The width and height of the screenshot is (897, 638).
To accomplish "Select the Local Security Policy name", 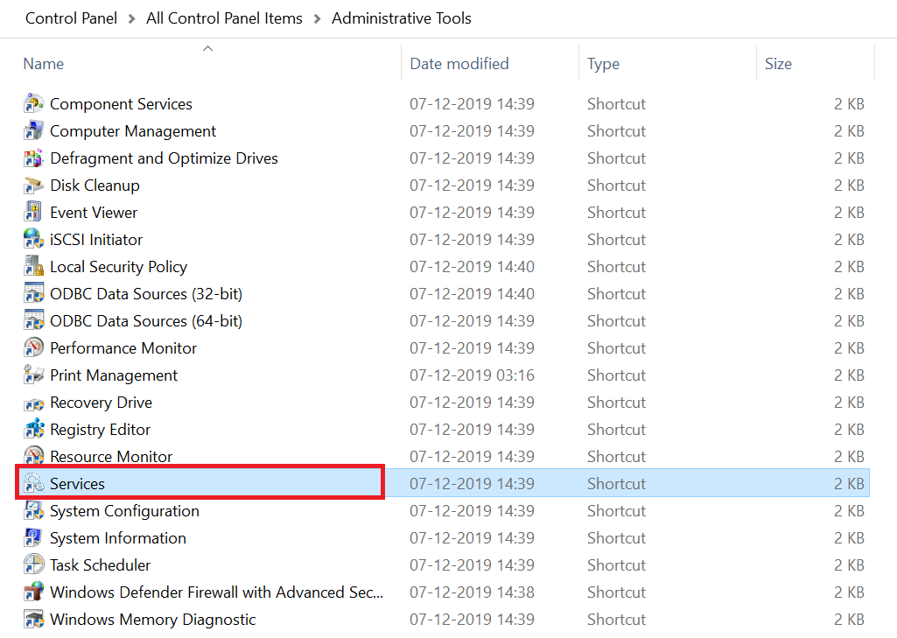I will point(118,267).
